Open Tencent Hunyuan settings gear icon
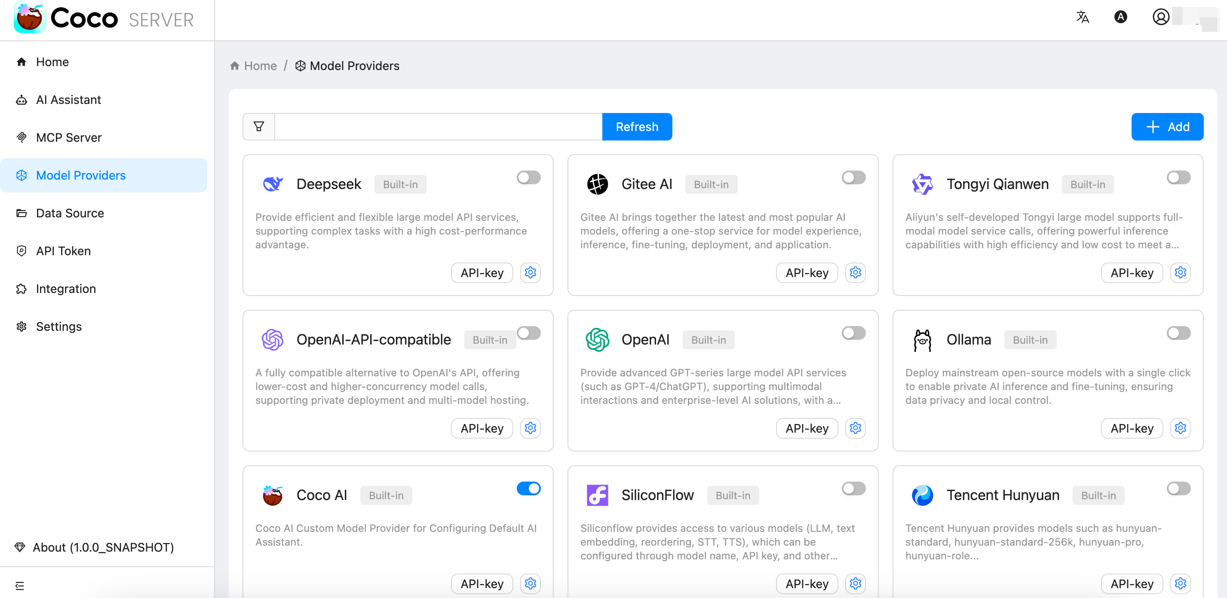 coord(1180,583)
